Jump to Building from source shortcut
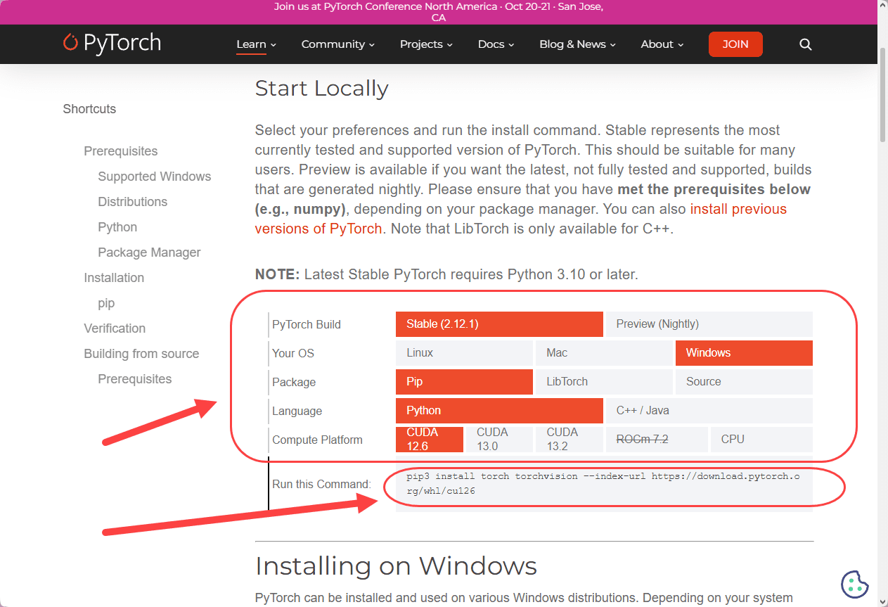The image size is (888, 607). 141,354
